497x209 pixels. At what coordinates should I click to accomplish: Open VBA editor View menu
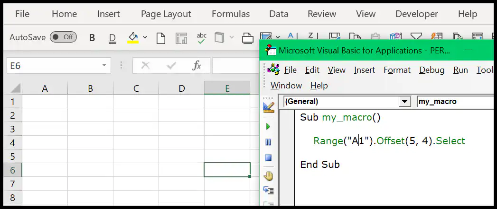[337, 70]
